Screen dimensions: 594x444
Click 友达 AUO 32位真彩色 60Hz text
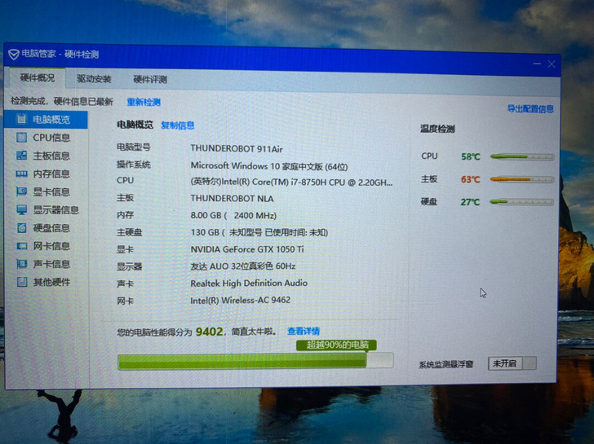243,266
